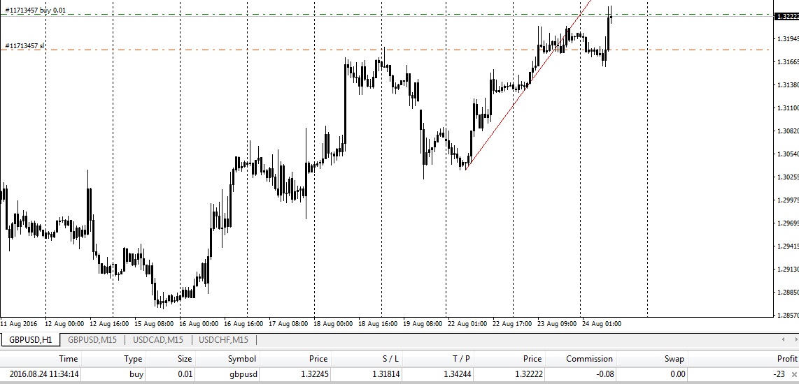Close the gbpusd buy order with the x icon
The width and height of the screenshot is (799, 384).
[x=793, y=374]
